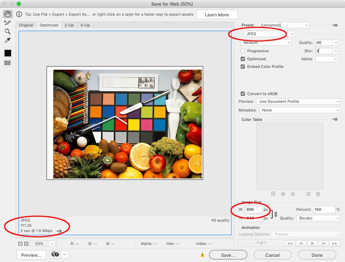Switch to the Optimized tab

(49, 25)
